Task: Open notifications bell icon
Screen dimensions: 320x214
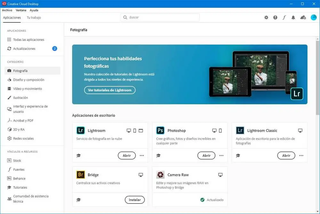Action: tap(293, 18)
